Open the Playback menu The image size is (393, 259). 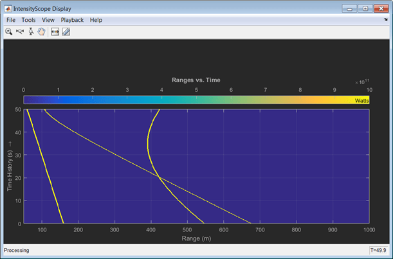[x=72, y=20]
